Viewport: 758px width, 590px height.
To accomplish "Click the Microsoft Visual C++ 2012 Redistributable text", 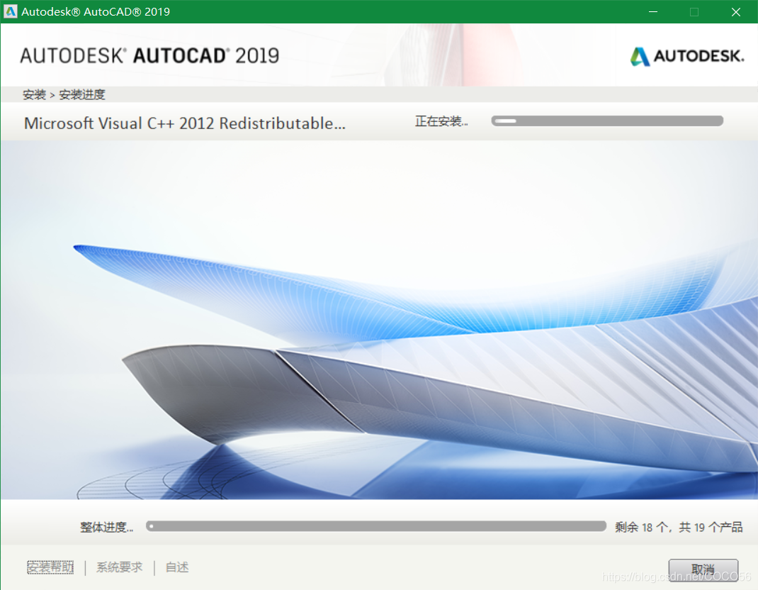I will pos(185,123).
